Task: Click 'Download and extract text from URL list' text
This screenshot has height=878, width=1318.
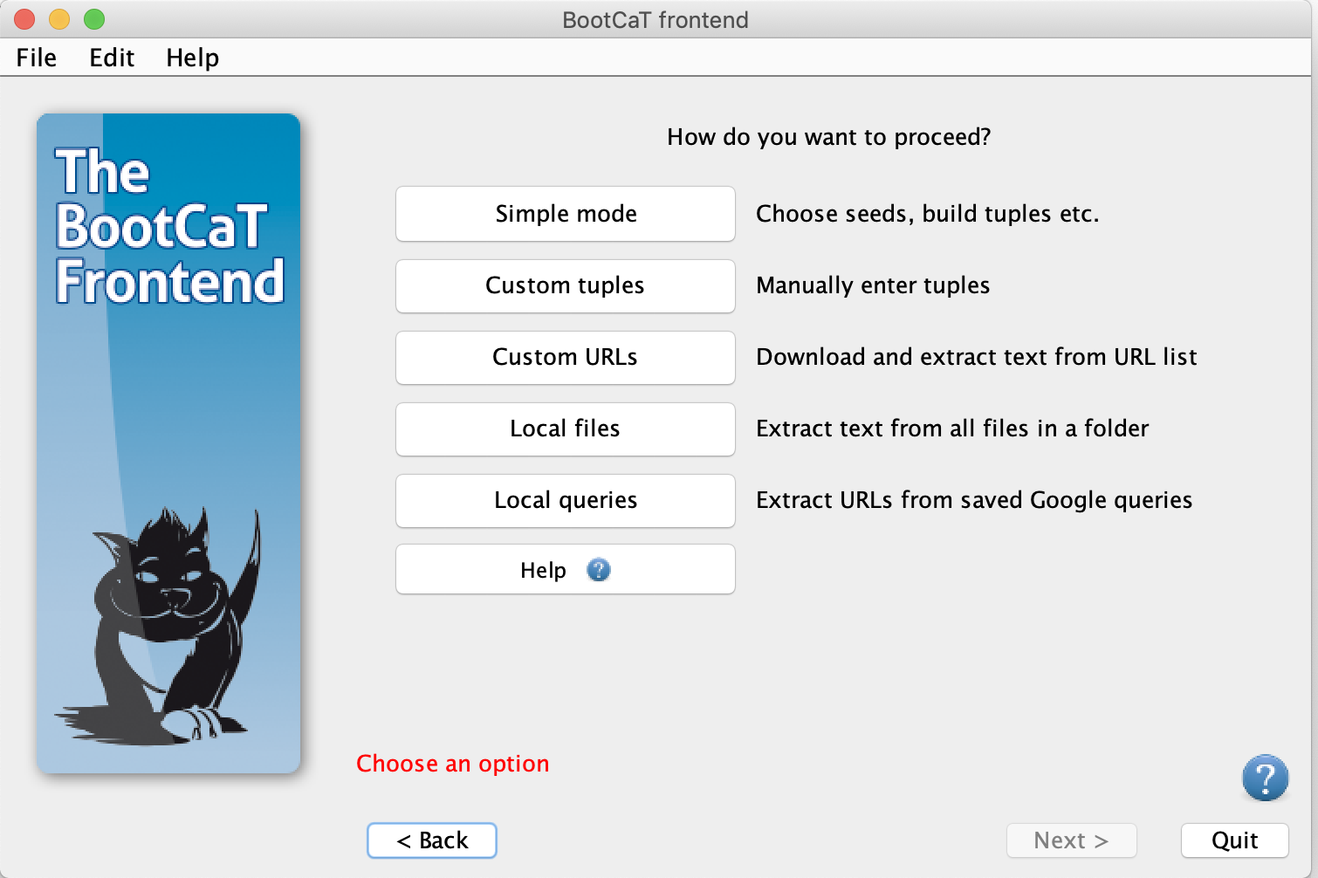Action: point(977,357)
